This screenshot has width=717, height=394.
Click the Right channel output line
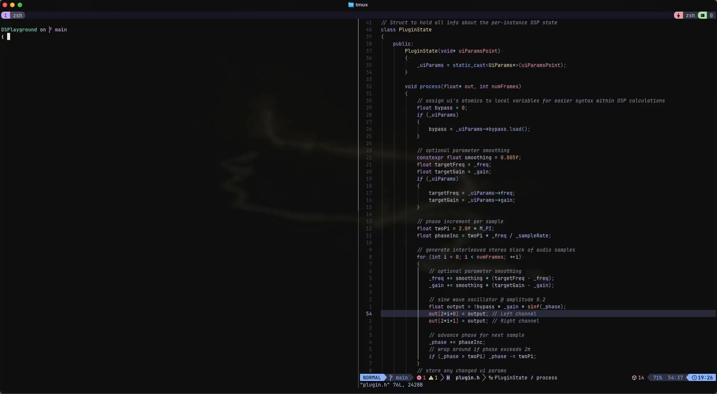point(484,321)
